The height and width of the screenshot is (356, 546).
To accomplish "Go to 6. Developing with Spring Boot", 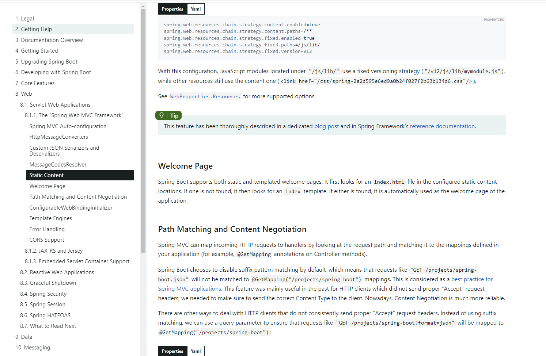I will coord(53,72).
